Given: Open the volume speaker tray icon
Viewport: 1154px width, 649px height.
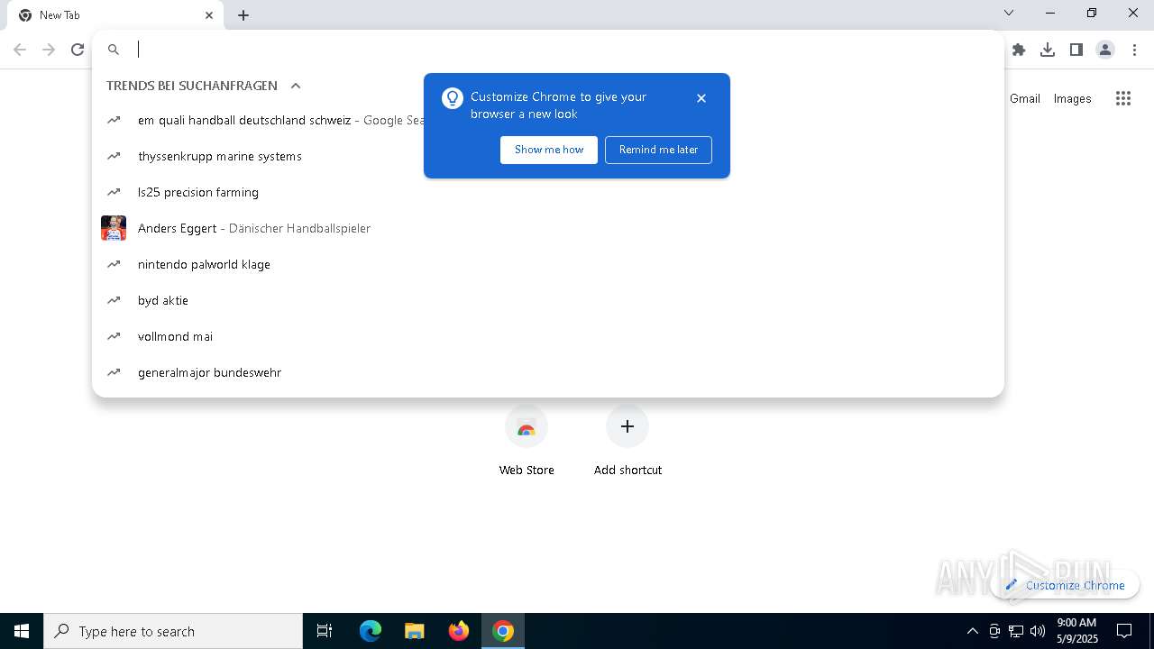Looking at the screenshot, I should [x=1038, y=631].
